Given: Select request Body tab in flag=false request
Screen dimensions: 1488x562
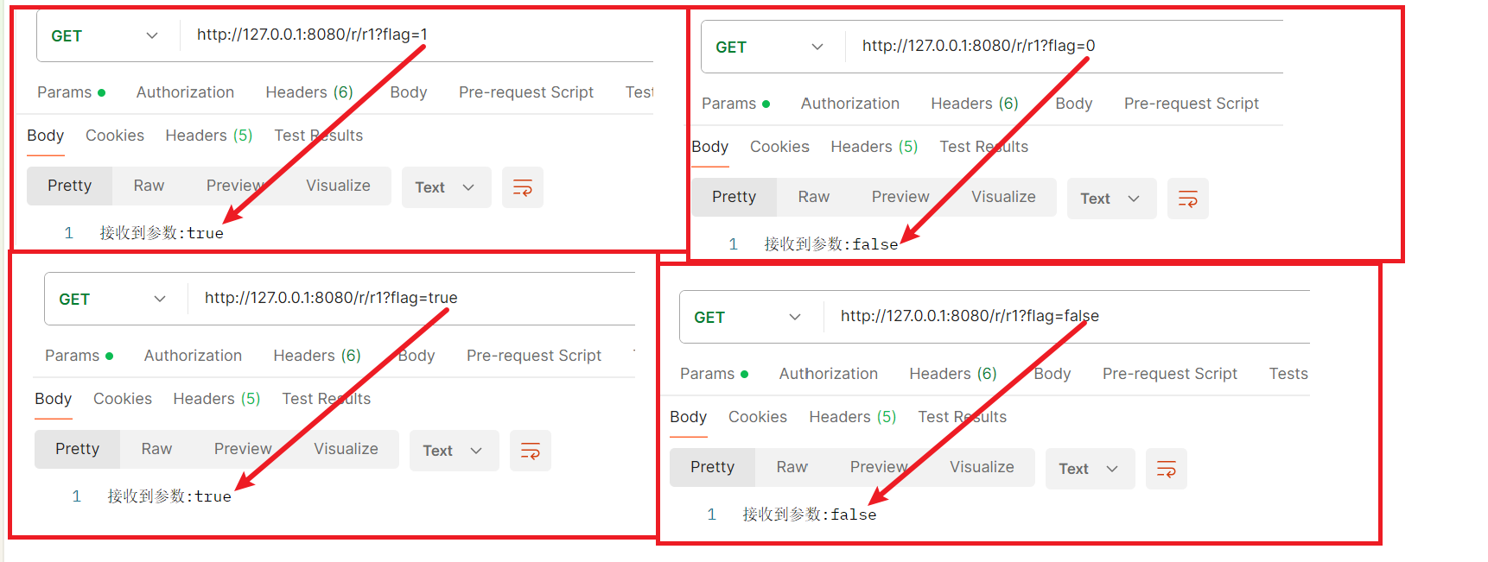Looking at the screenshot, I should (x=1052, y=374).
